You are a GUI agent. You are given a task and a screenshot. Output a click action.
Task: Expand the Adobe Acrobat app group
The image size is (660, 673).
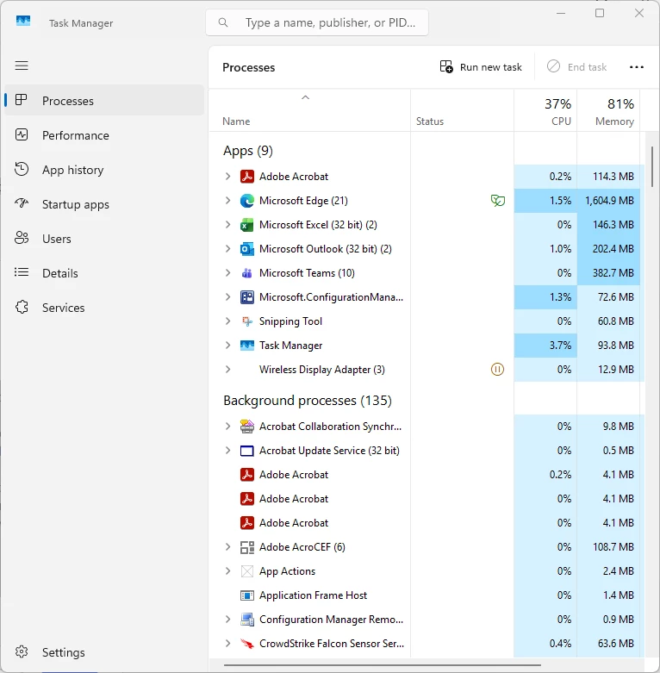coord(227,177)
